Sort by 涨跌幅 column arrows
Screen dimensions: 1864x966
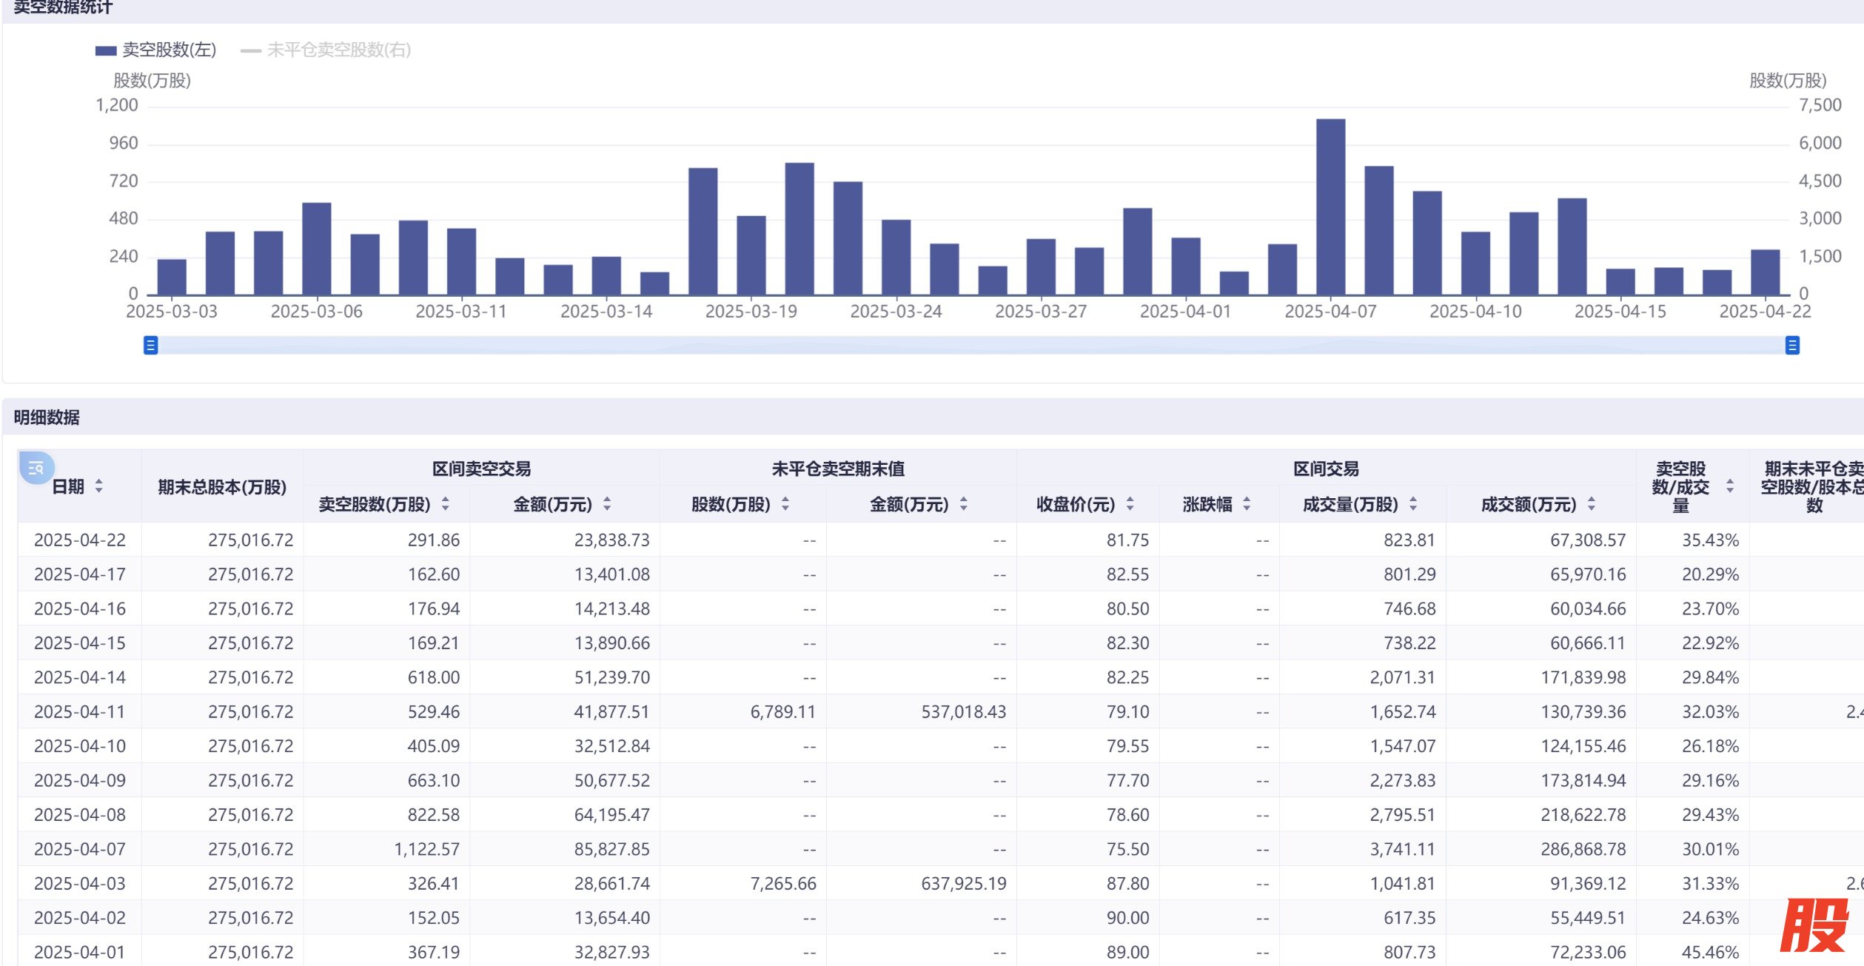click(x=1247, y=504)
